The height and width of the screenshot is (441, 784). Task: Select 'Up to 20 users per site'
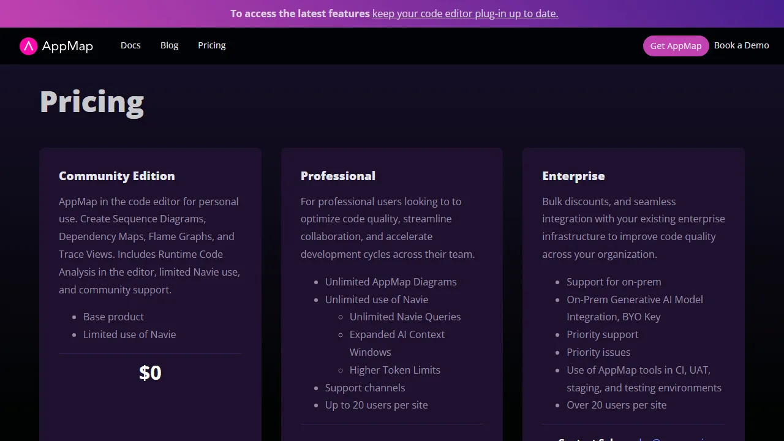coord(377,405)
